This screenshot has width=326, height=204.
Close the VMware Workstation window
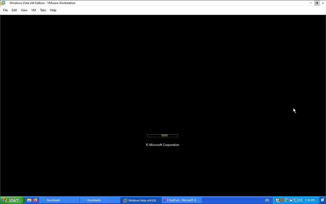click(x=323, y=3)
